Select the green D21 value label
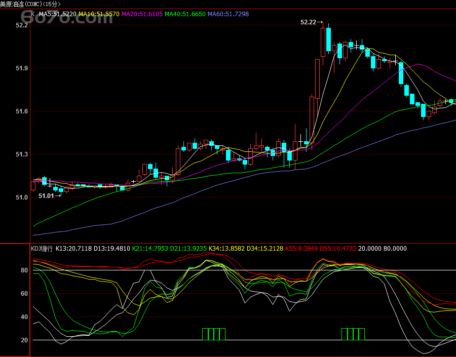Screen dimensions: 456x357 tap(188, 249)
